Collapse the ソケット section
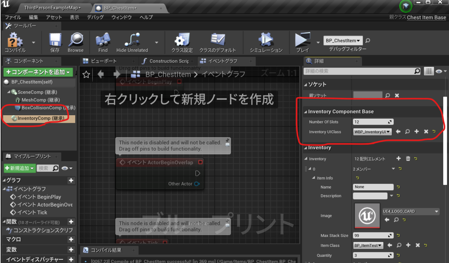This screenshot has height=263, width=449. (305, 85)
